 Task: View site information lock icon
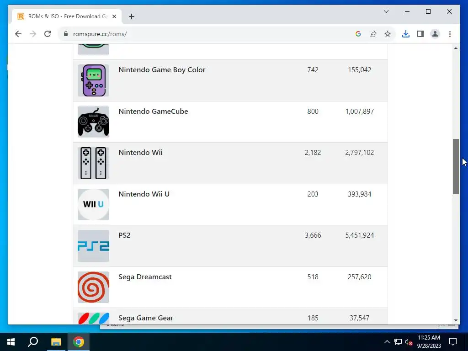pyautogui.click(x=66, y=34)
